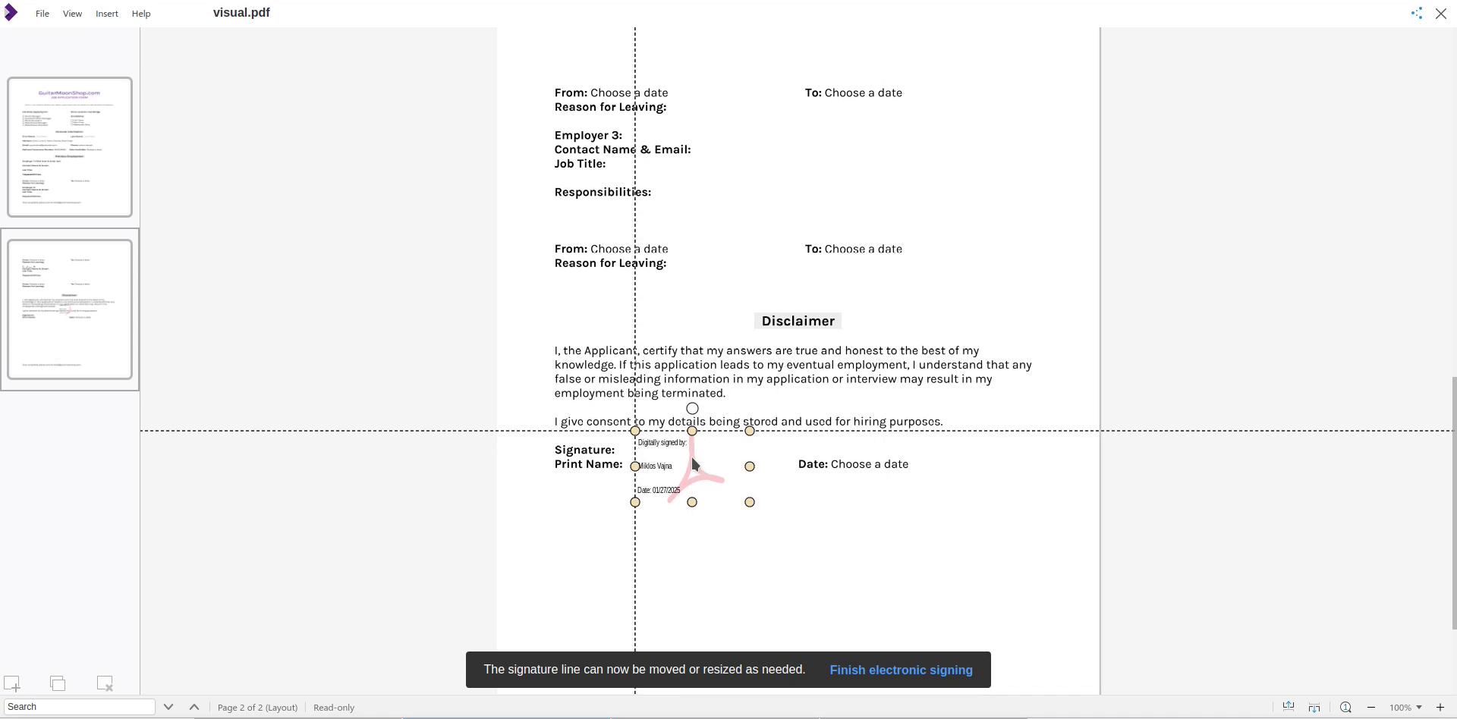
Task: Click Finish electronic signing
Action: pyautogui.click(x=901, y=670)
